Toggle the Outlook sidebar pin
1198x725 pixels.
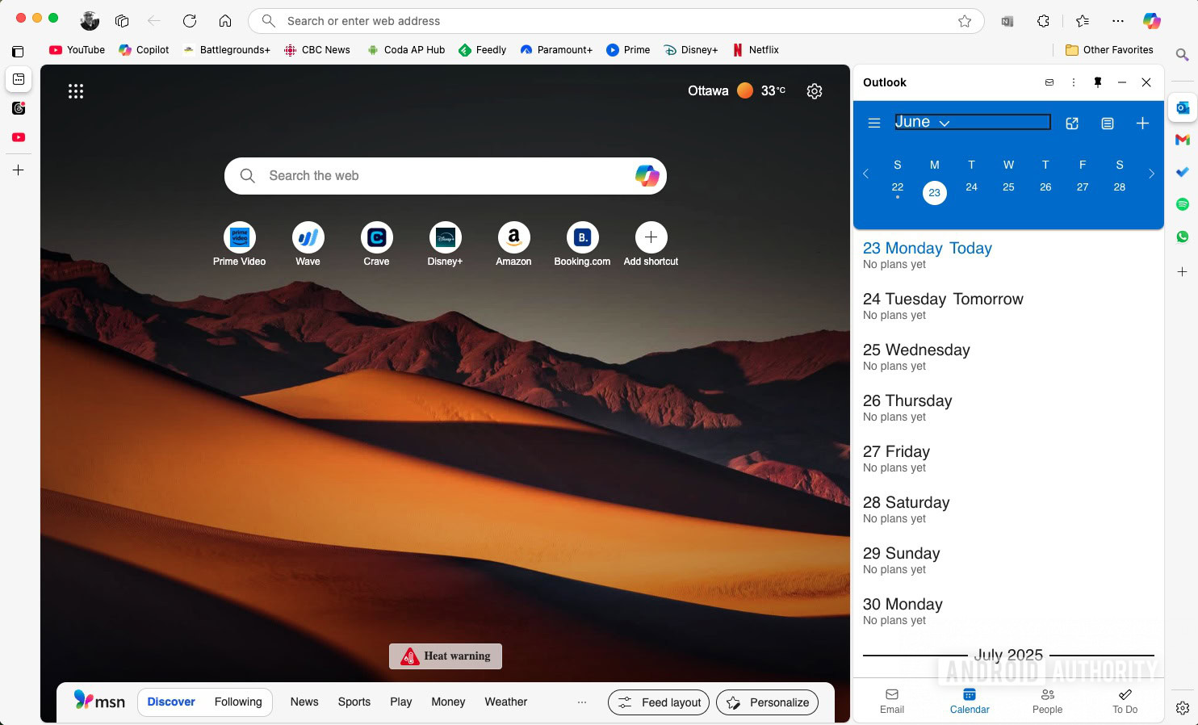pos(1098,82)
